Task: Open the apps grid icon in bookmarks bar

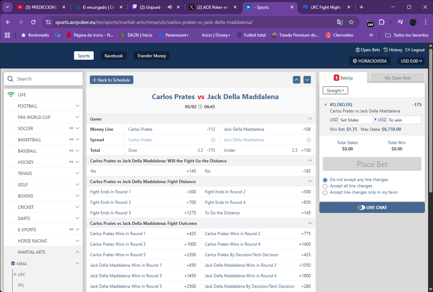Action: [8, 35]
